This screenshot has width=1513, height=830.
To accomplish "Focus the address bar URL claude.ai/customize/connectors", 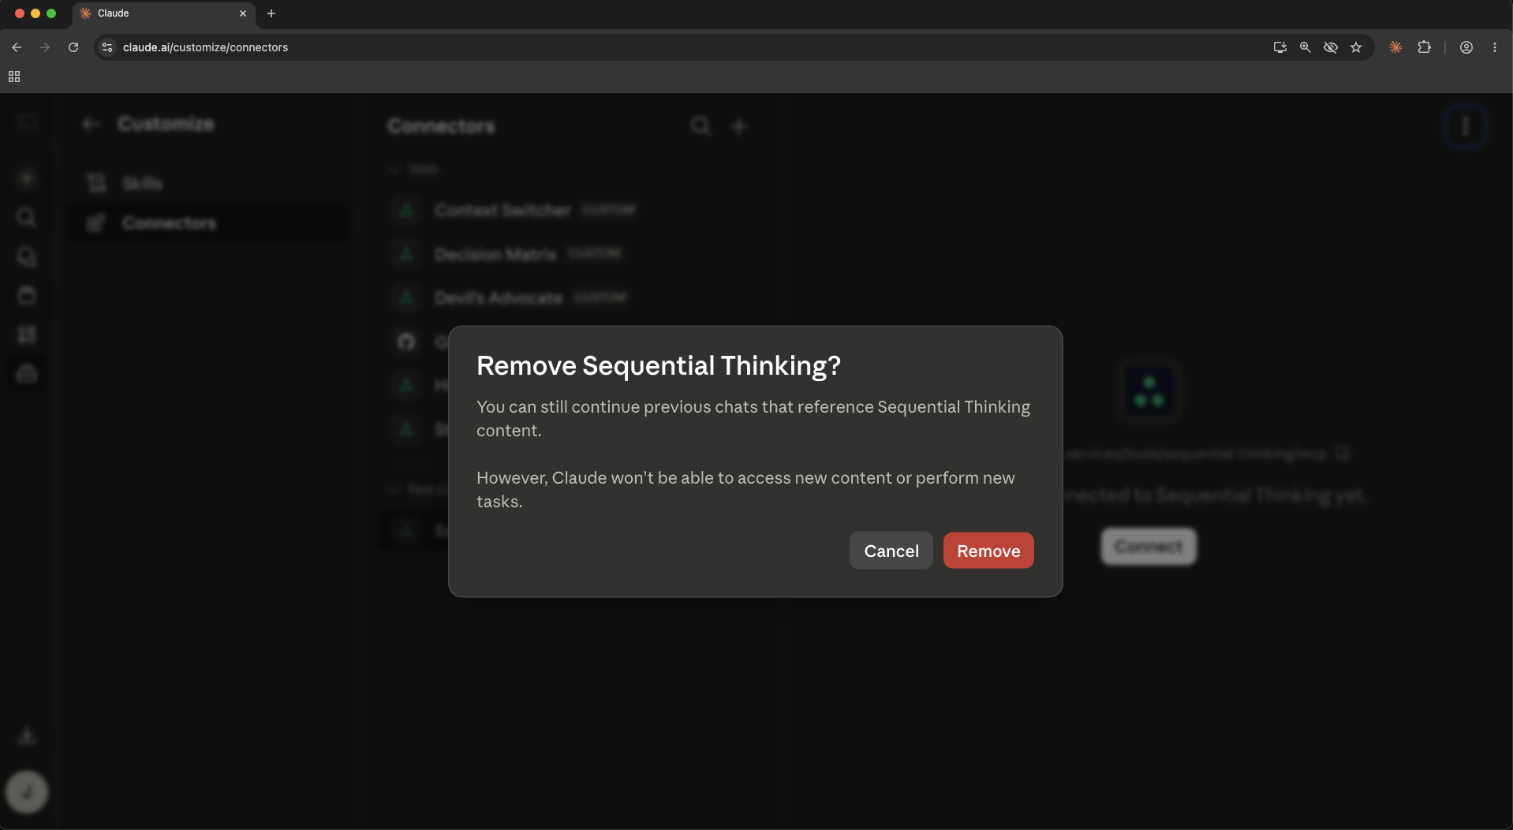I will (x=205, y=47).
